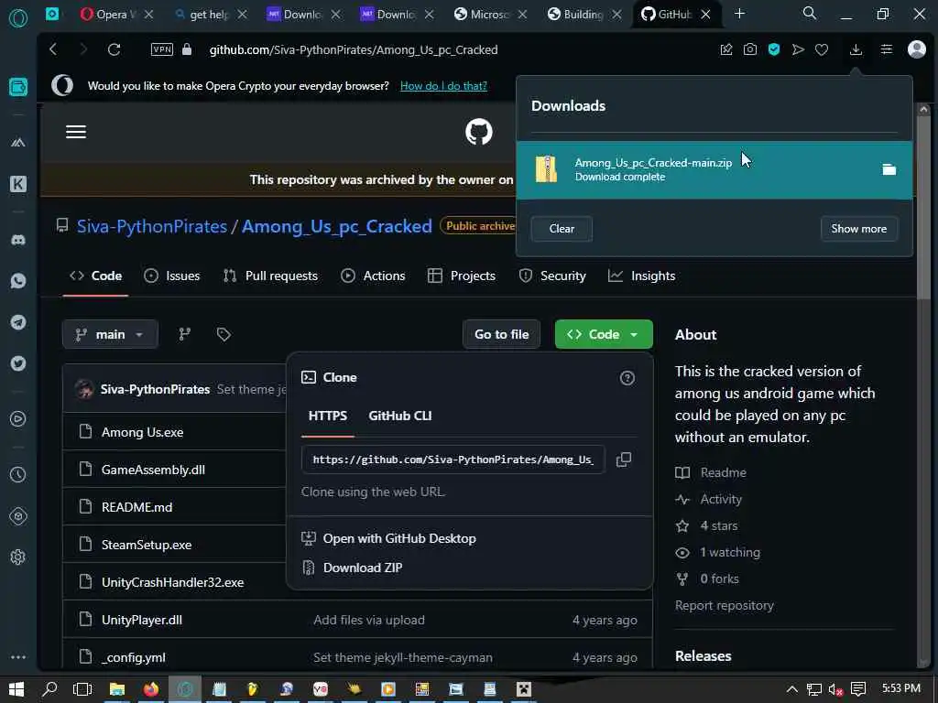The height and width of the screenshot is (703, 938).
Task: Select the HTTPS clone tab
Action: 327,416
